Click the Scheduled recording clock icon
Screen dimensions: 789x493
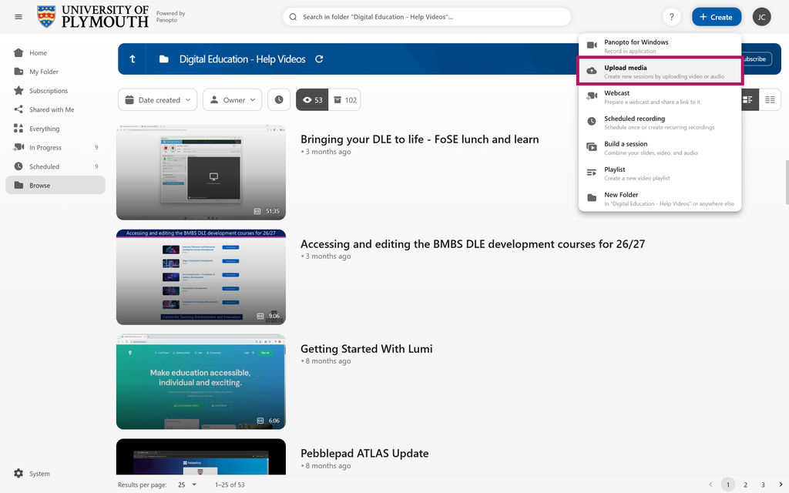pos(592,121)
